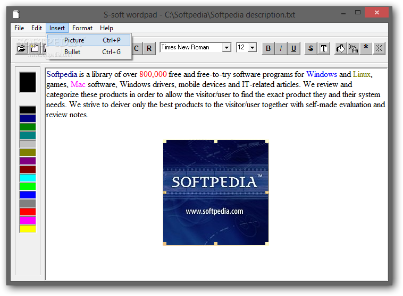Click the paint bucket fill icon
This screenshot has height=296, width=403.
tap(341, 48)
